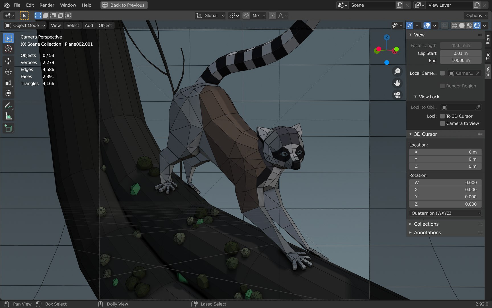This screenshot has width=492, height=308.
Task: Open the viewport Add menu
Action: point(89,25)
